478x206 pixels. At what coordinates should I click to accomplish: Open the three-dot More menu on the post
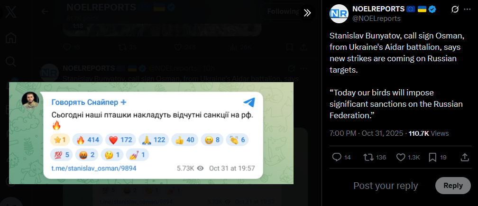[468, 9]
